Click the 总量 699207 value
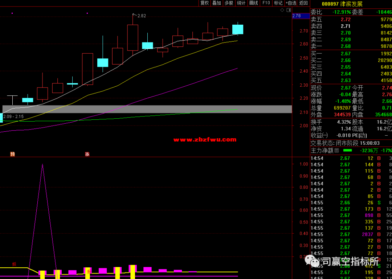This screenshot has width=392, height=279. (x=342, y=108)
